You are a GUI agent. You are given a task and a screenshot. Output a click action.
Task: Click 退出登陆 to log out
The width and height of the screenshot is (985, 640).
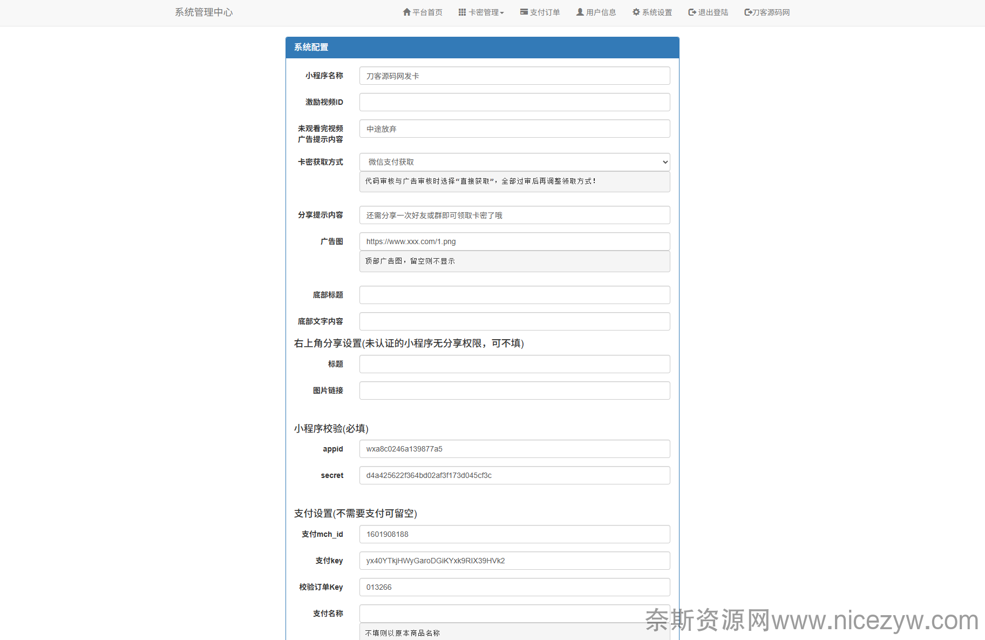[709, 12]
